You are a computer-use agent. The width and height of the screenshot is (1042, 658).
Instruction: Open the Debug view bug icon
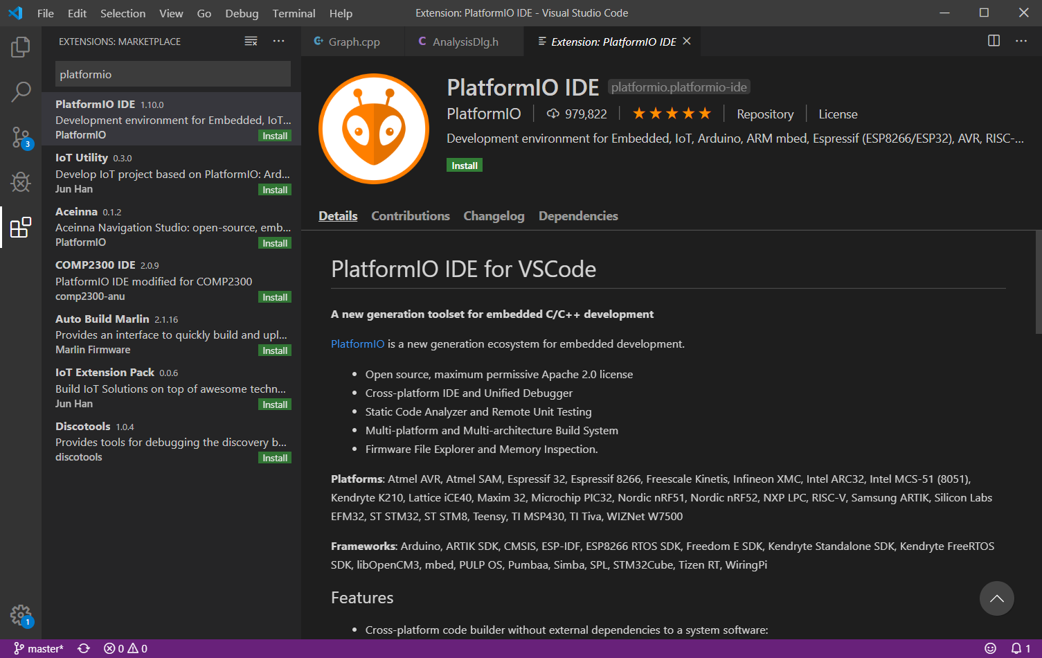[x=21, y=182]
